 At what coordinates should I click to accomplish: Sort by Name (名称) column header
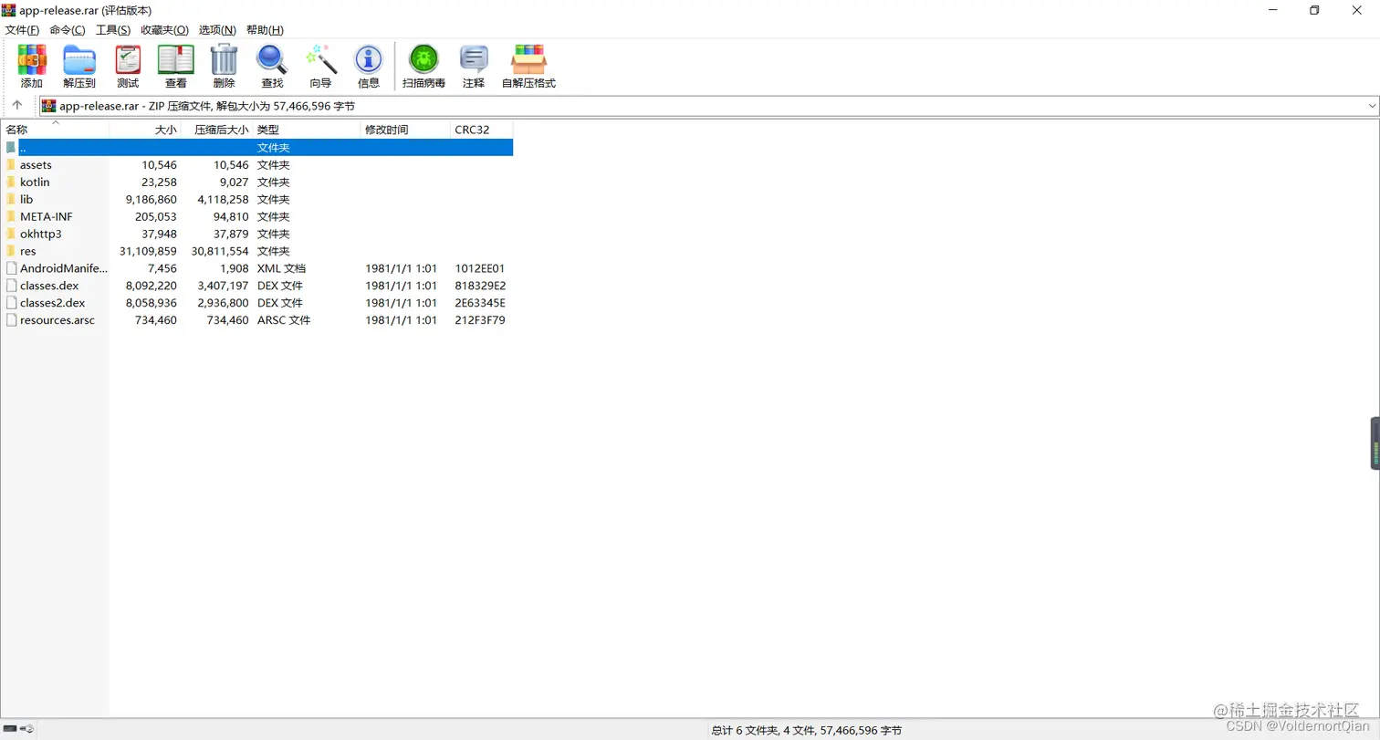coord(55,130)
